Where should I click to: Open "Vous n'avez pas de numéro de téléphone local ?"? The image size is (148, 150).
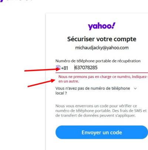click(92, 91)
